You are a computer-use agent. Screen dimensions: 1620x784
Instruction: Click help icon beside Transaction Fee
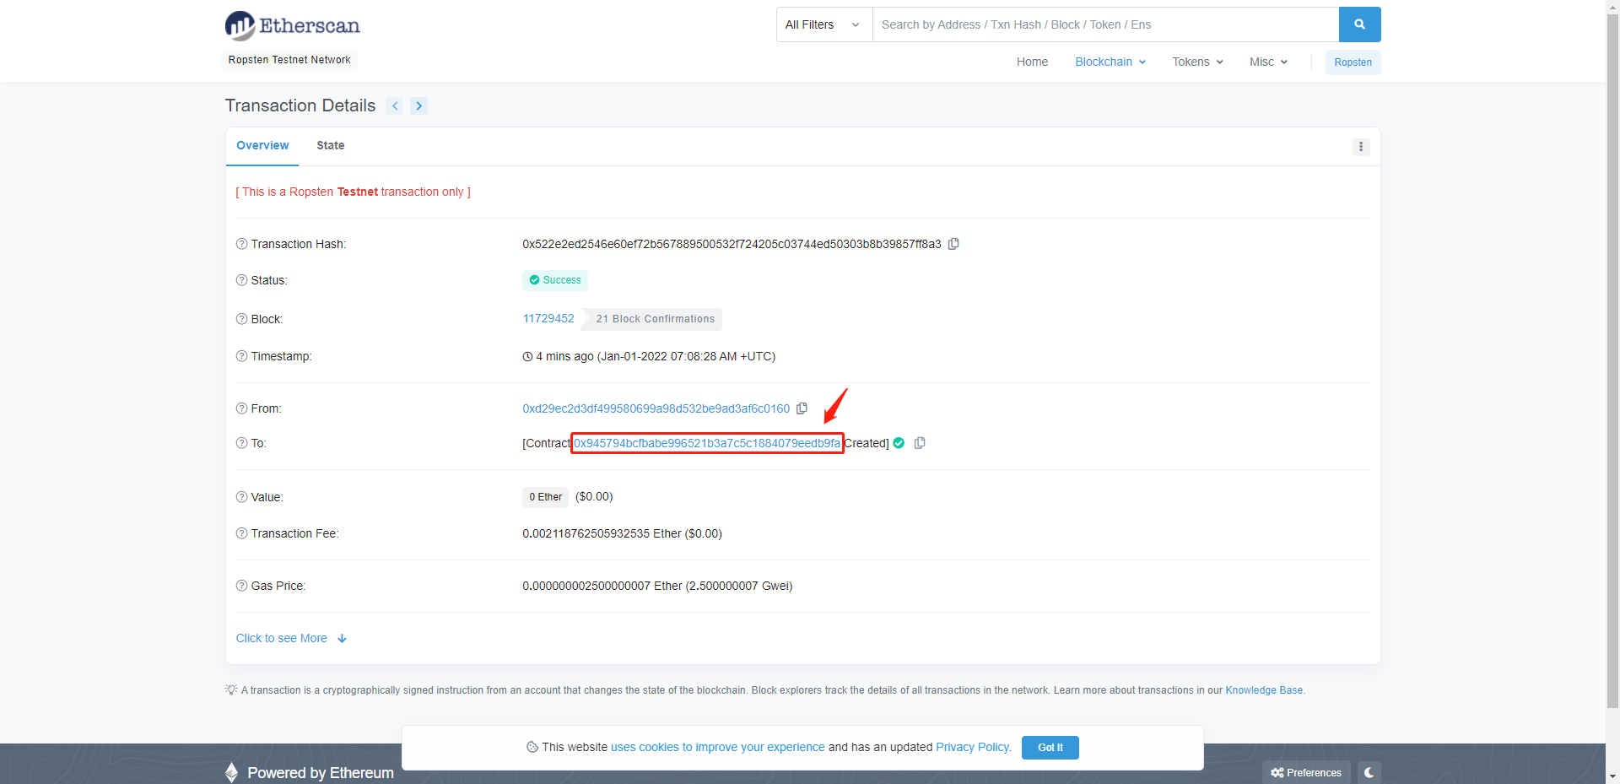coord(241,533)
